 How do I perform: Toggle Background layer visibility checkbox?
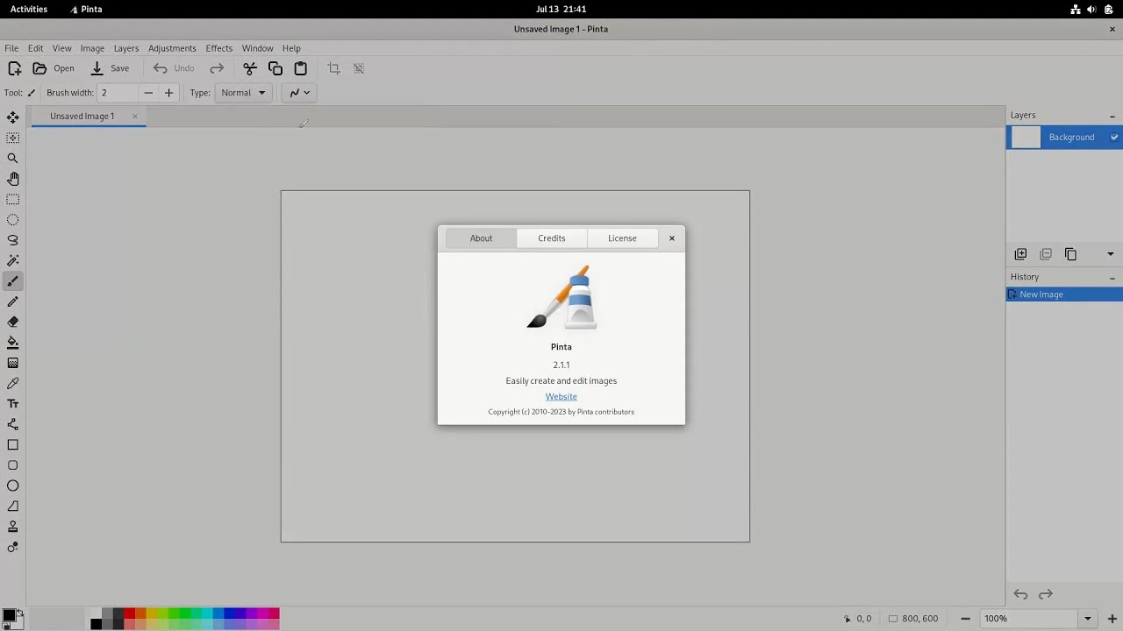[x=1114, y=138]
